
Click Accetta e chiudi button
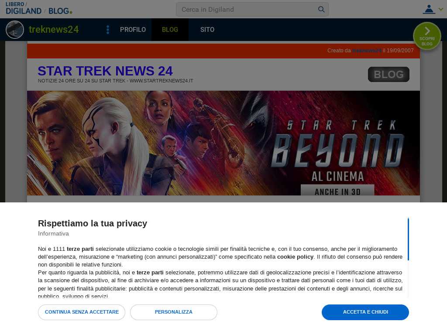[x=365, y=312]
